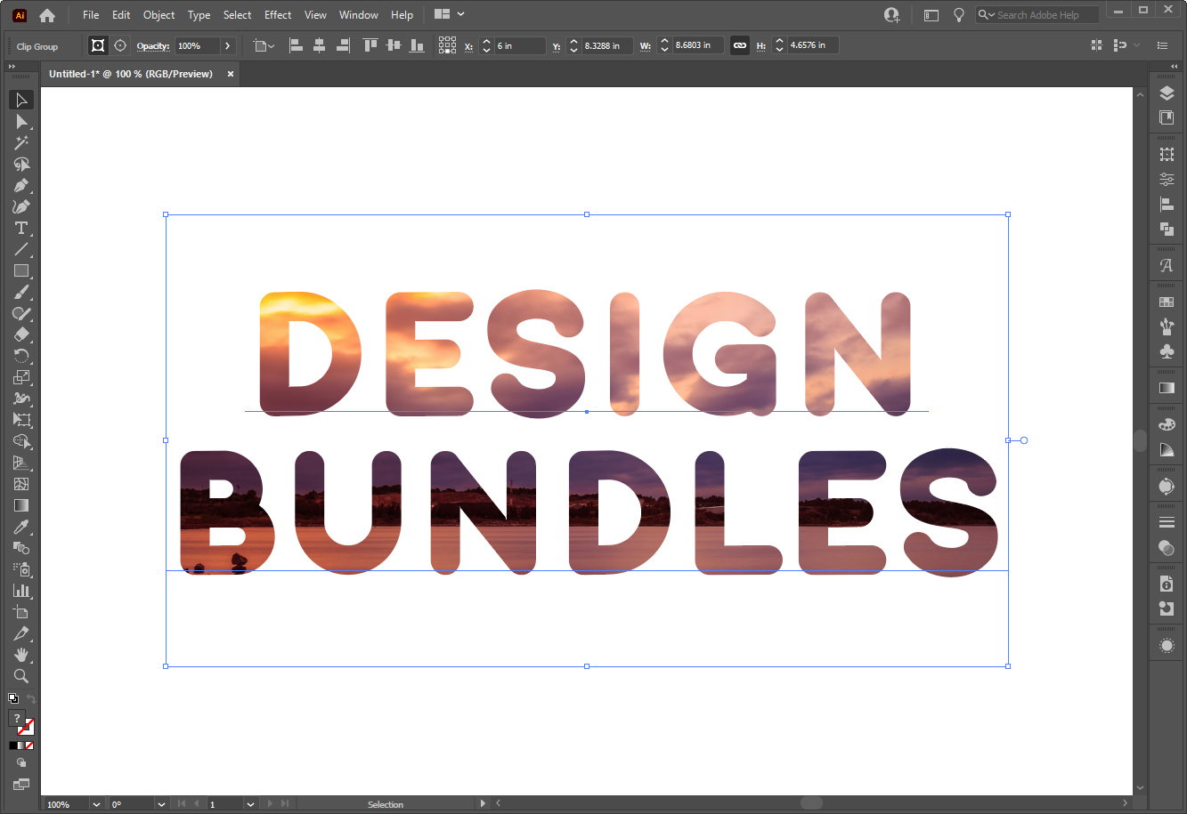1187x814 pixels.
Task: Open the artboard number dropdown
Action: [248, 804]
